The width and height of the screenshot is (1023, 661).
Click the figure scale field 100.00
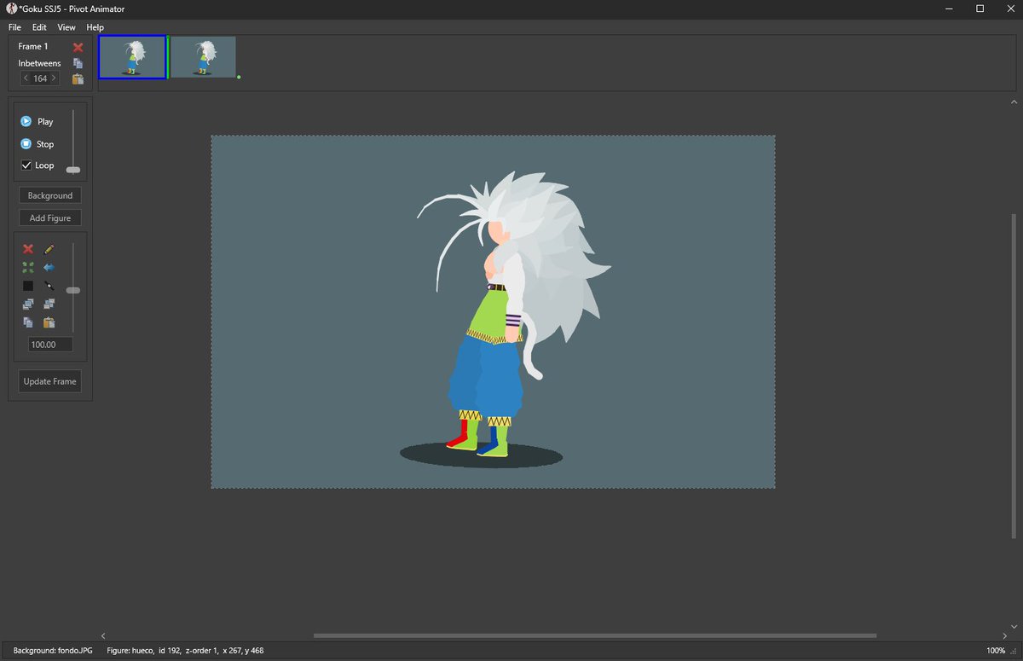click(x=50, y=345)
